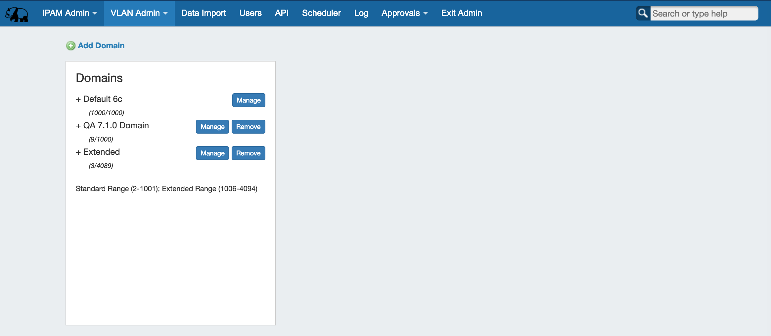The width and height of the screenshot is (771, 336).
Task: Open the IPAM Admin dropdown menu
Action: pos(69,13)
